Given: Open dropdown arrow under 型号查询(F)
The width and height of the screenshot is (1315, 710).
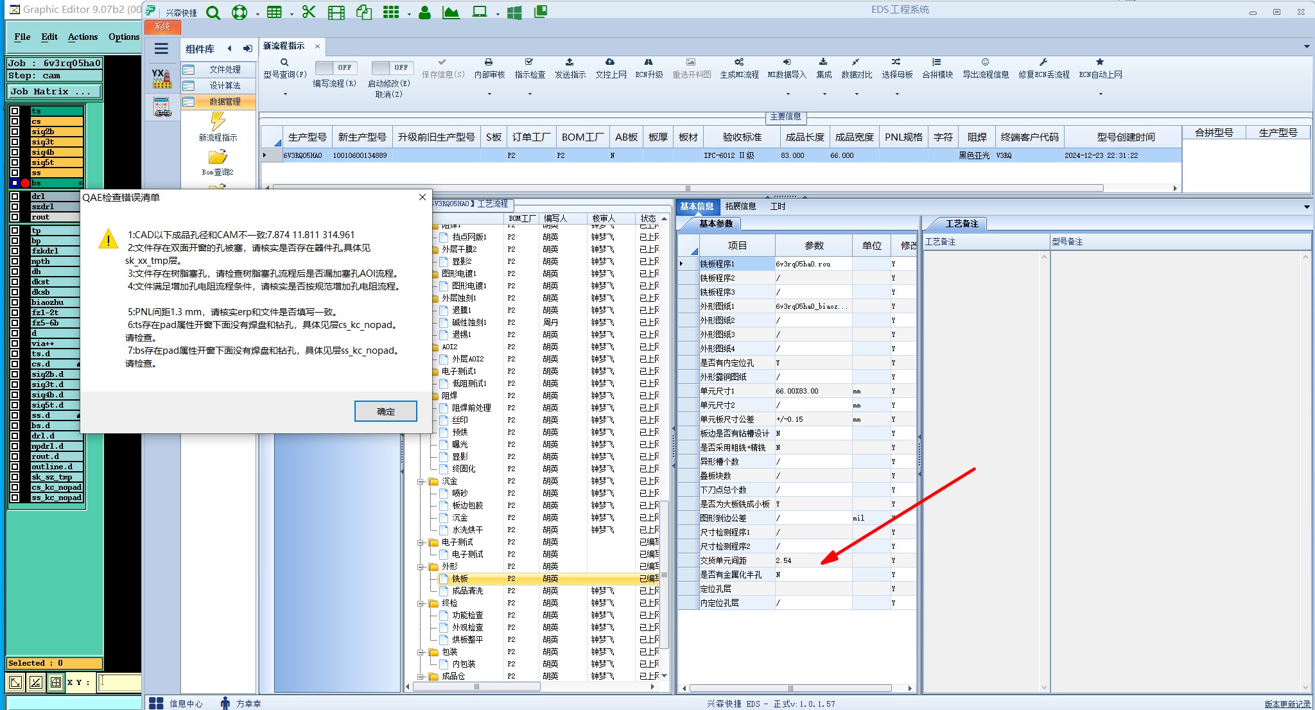Looking at the screenshot, I should (x=285, y=94).
